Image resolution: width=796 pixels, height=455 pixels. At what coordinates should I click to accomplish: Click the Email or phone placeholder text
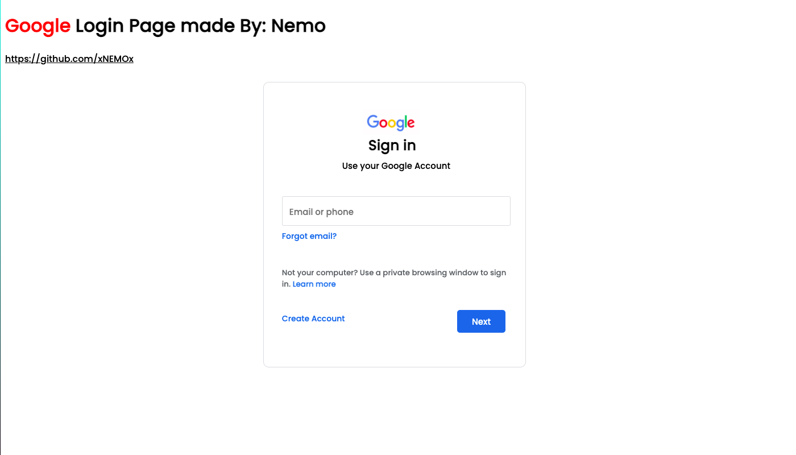click(321, 211)
